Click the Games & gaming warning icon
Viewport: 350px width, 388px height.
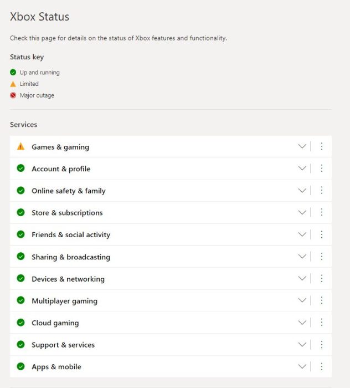20,147
